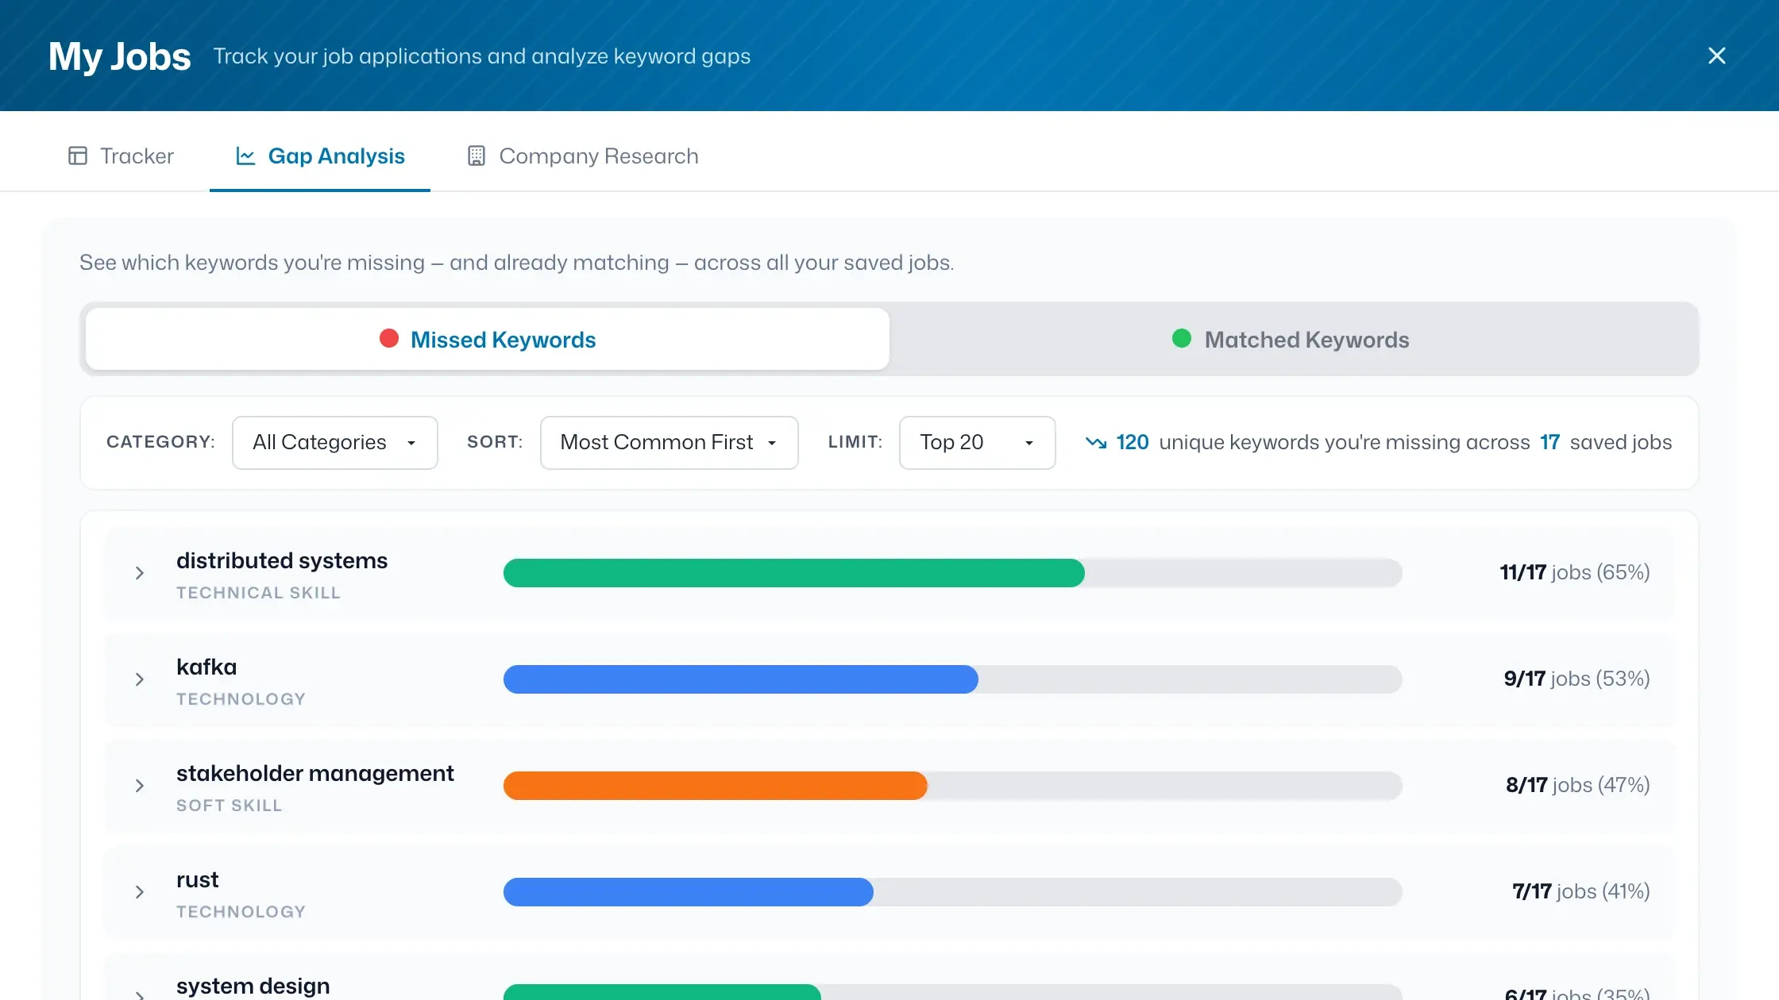The height and width of the screenshot is (1000, 1779).
Task: Click the 'kafka' keyword name
Action: tap(206, 667)
